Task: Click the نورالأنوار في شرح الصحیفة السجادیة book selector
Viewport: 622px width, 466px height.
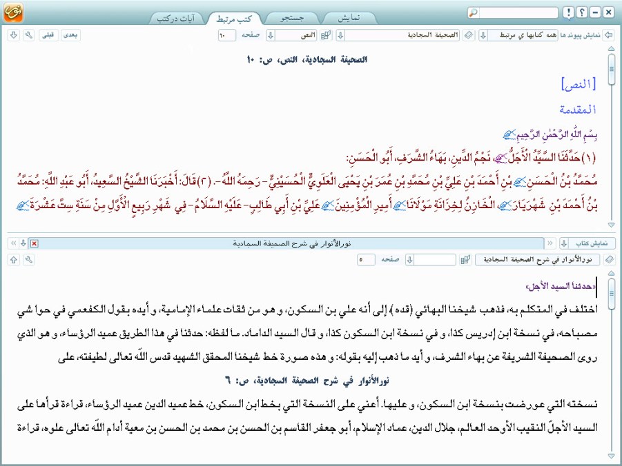Action: [x=538, y=260]
